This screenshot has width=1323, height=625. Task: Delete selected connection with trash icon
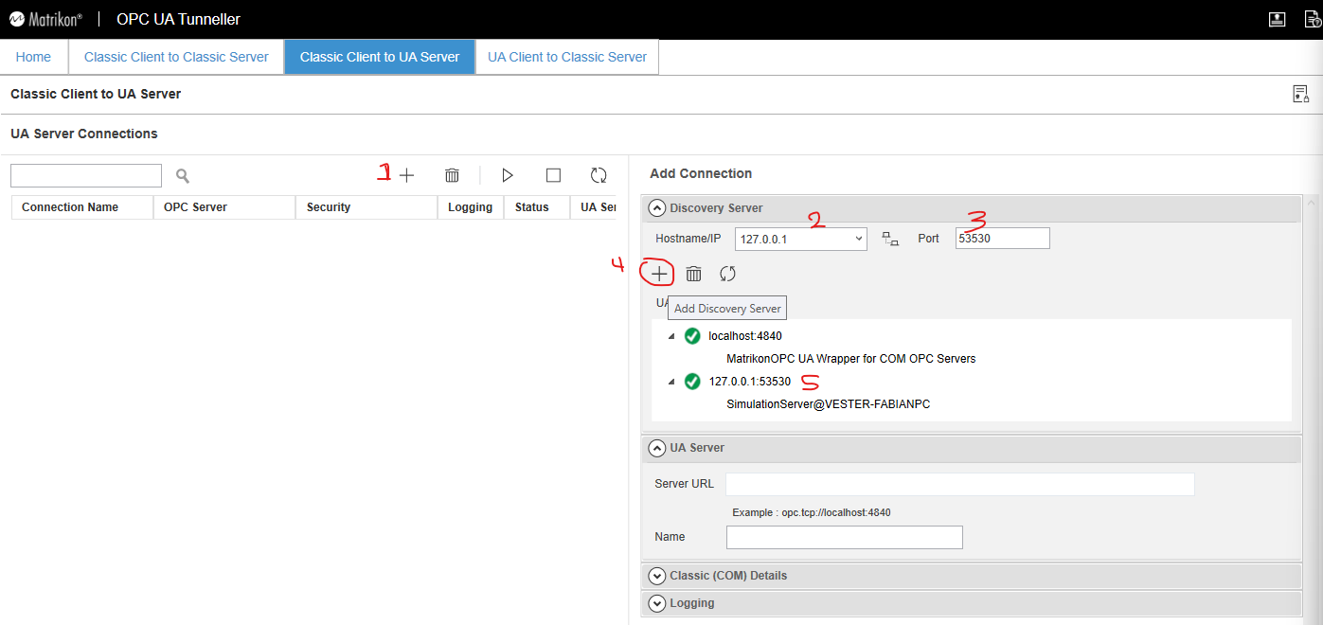(x=453, y=175)
